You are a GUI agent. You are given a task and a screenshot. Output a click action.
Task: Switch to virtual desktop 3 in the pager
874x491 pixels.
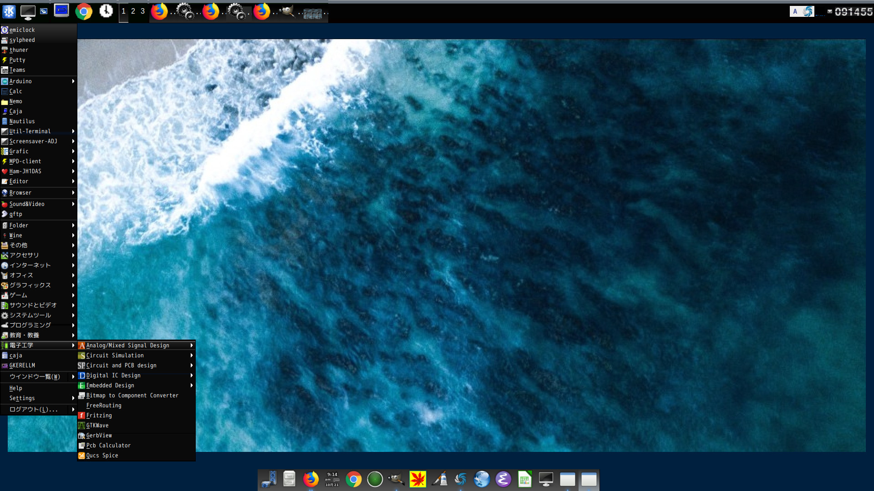pyautogui.click(x=142, y=11)
